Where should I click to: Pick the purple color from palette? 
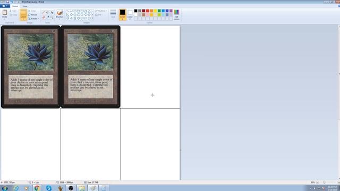pos(171,11)
